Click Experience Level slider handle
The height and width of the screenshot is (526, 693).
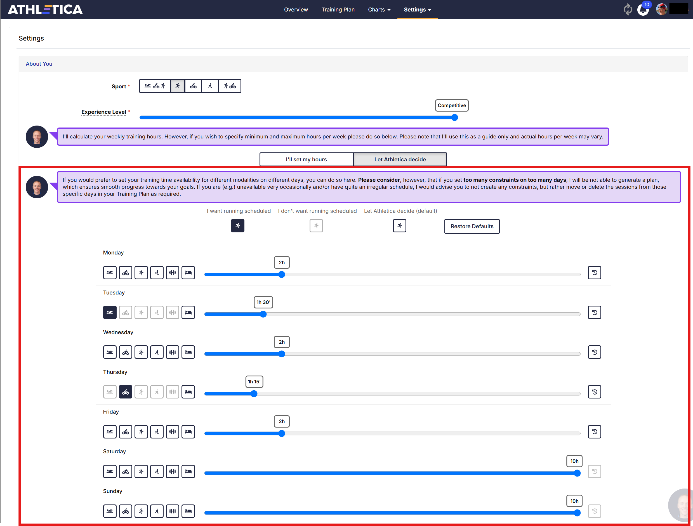coord(454,117)
